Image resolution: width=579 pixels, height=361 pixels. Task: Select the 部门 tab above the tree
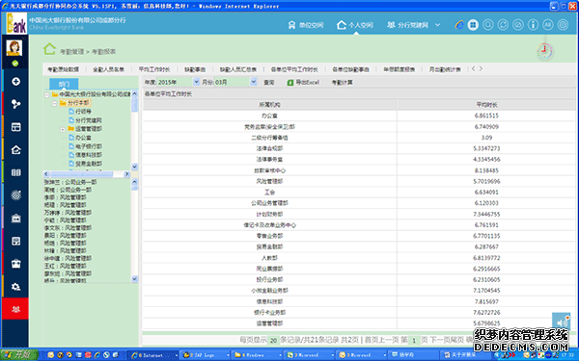[x=64, y=84]
